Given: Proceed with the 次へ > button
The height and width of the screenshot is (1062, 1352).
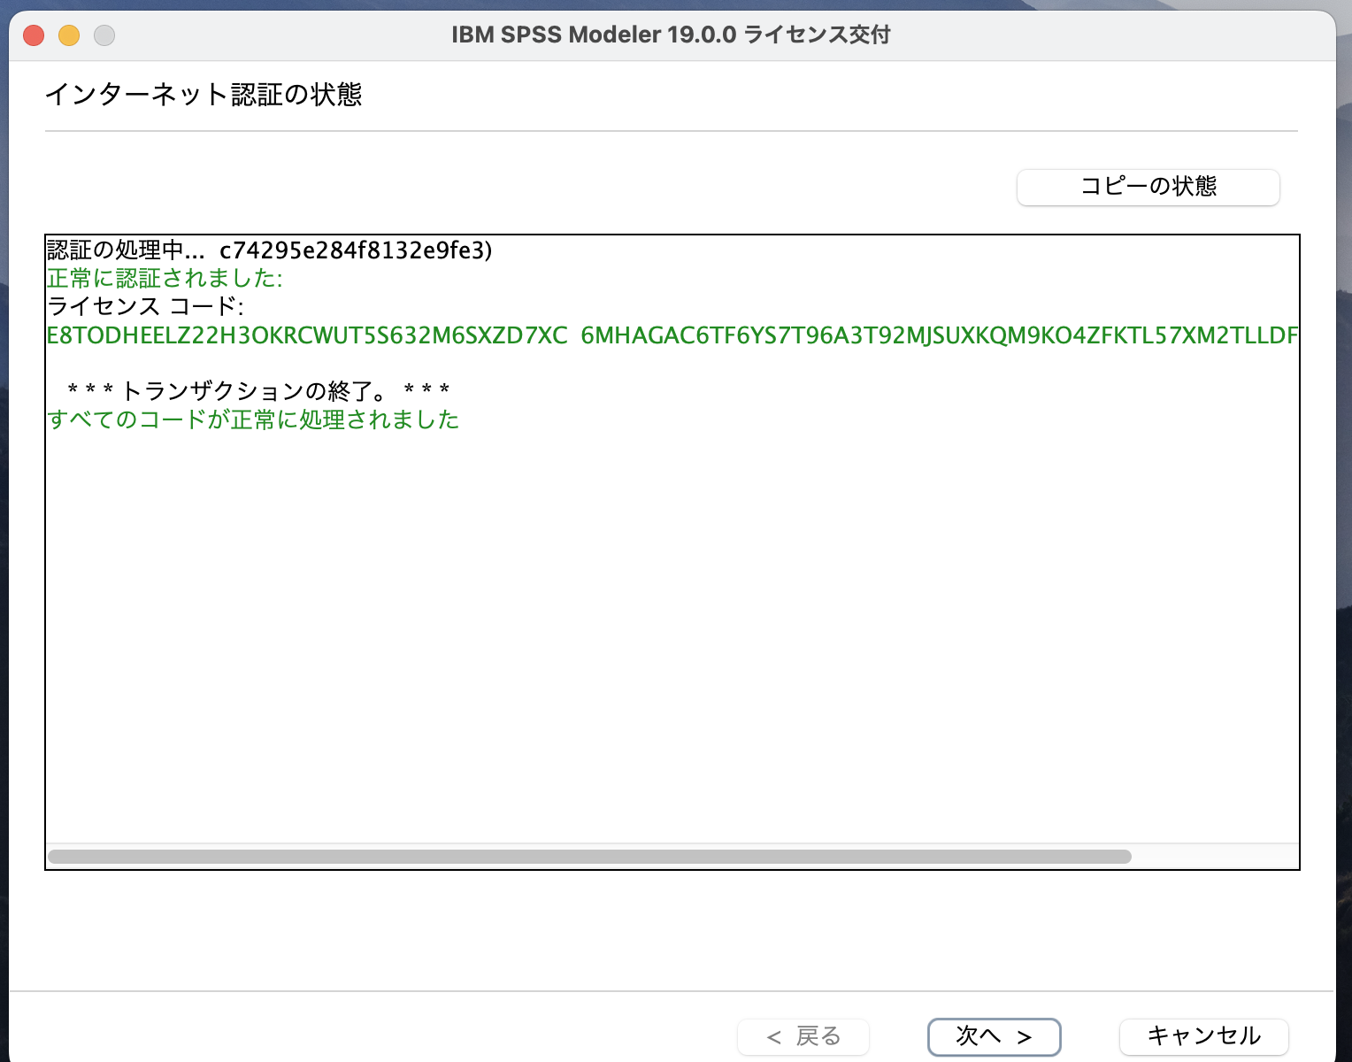Looking at the screenshot, I should tap(994, 1036).
